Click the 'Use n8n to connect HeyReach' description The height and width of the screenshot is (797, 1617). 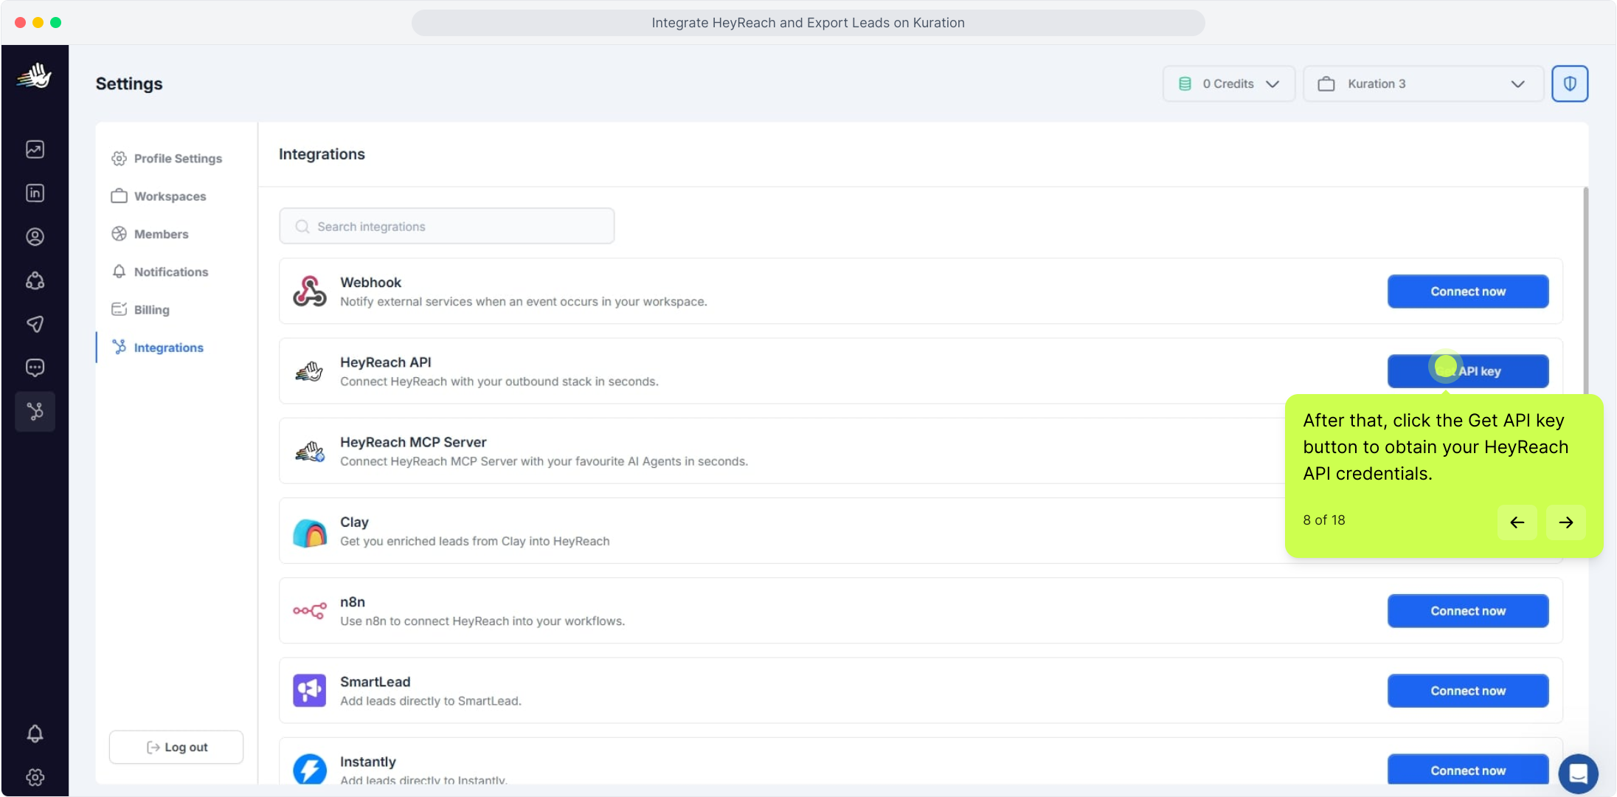[482, 621]
